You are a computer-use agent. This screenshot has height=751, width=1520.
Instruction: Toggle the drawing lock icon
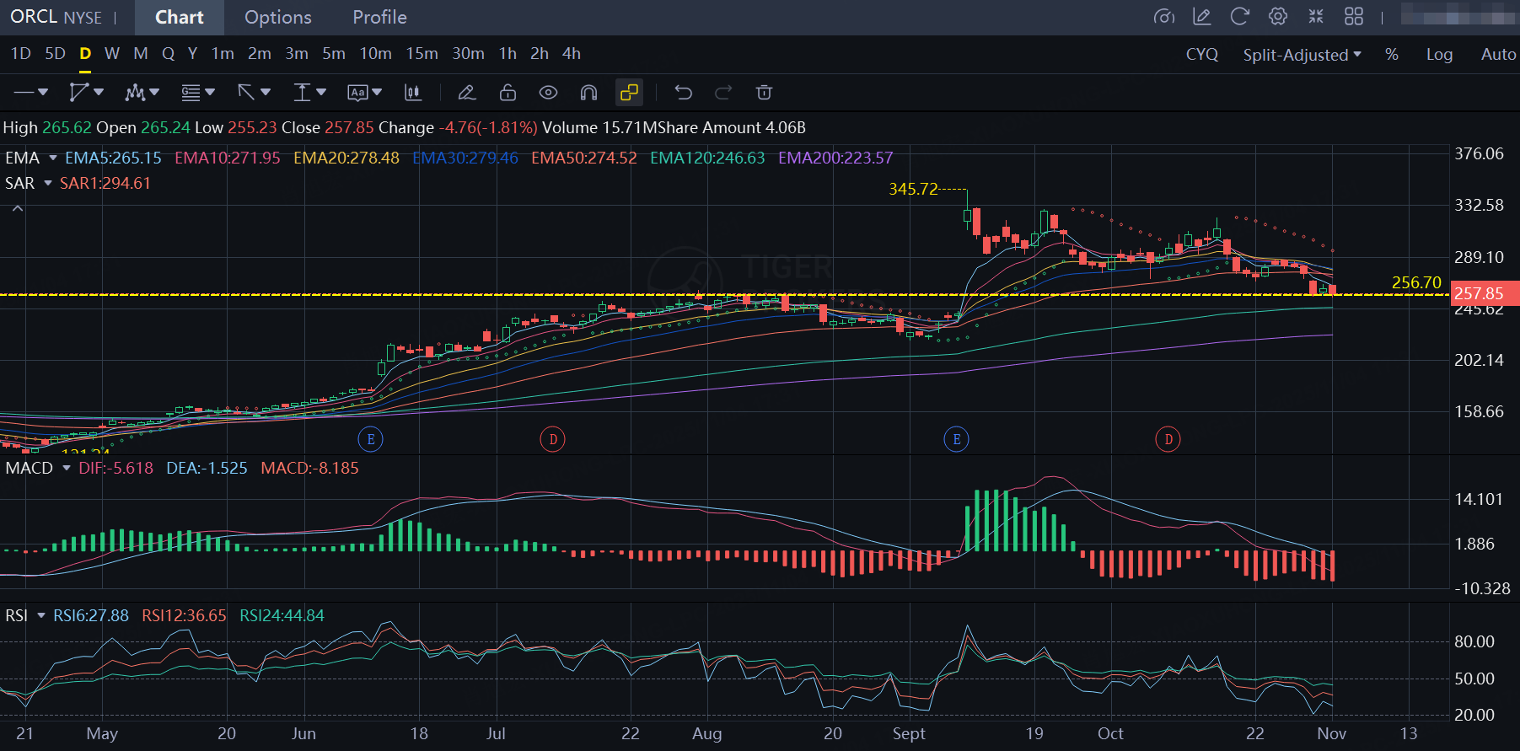pos(508,93)
